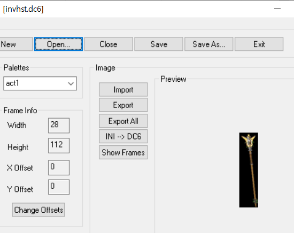Click the Palettes group label
The height and width of the screenshot is (233, 294).
(17, 68)
